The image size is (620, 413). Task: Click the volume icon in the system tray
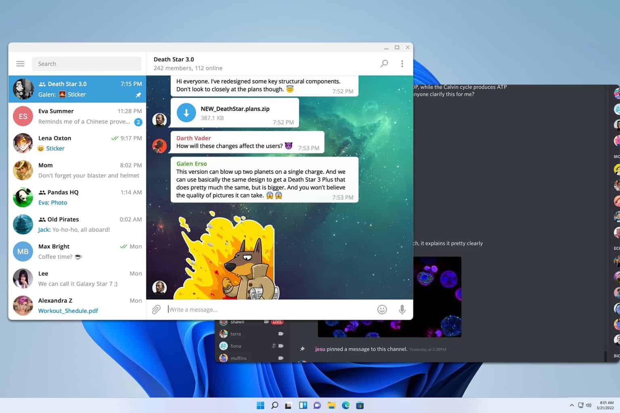(589, 405)
